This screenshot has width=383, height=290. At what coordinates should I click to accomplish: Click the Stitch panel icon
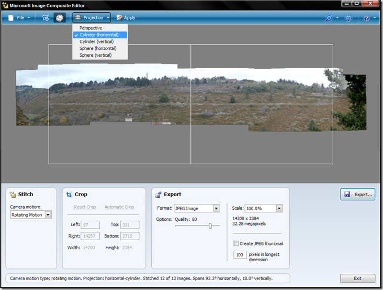13,195
